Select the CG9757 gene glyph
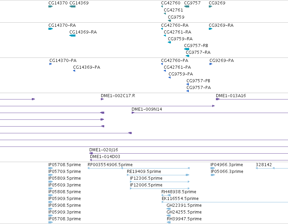The height and width of the screenshot is (224, 288). [x=186, y=6]
